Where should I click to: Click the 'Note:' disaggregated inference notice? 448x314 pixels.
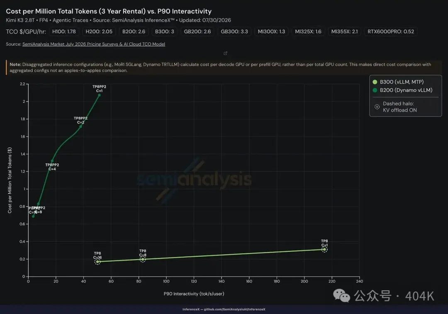(224, 68)
